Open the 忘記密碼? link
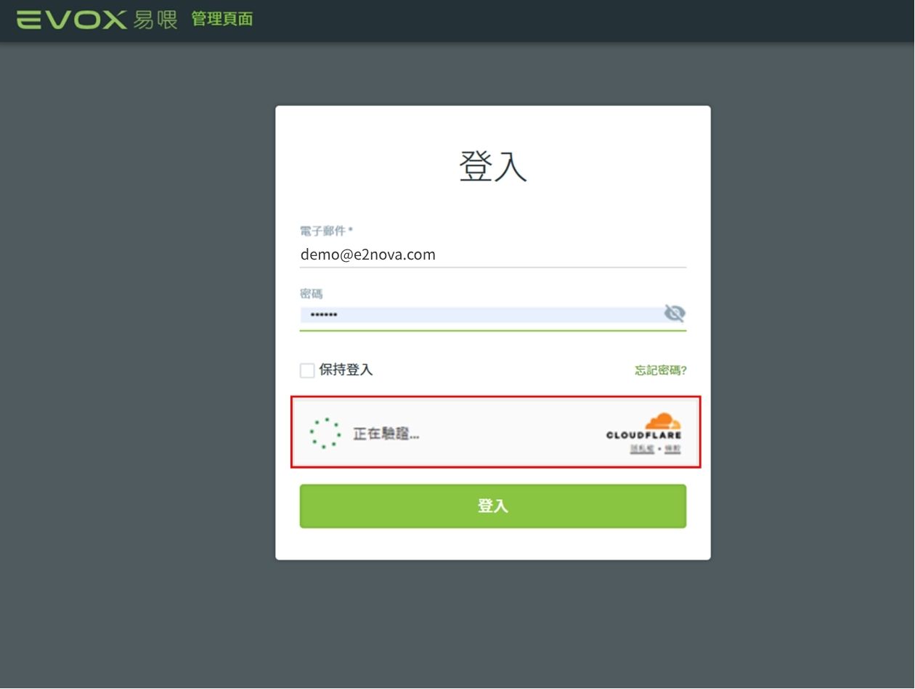915x689 pixels. click(x=661, y=371)
